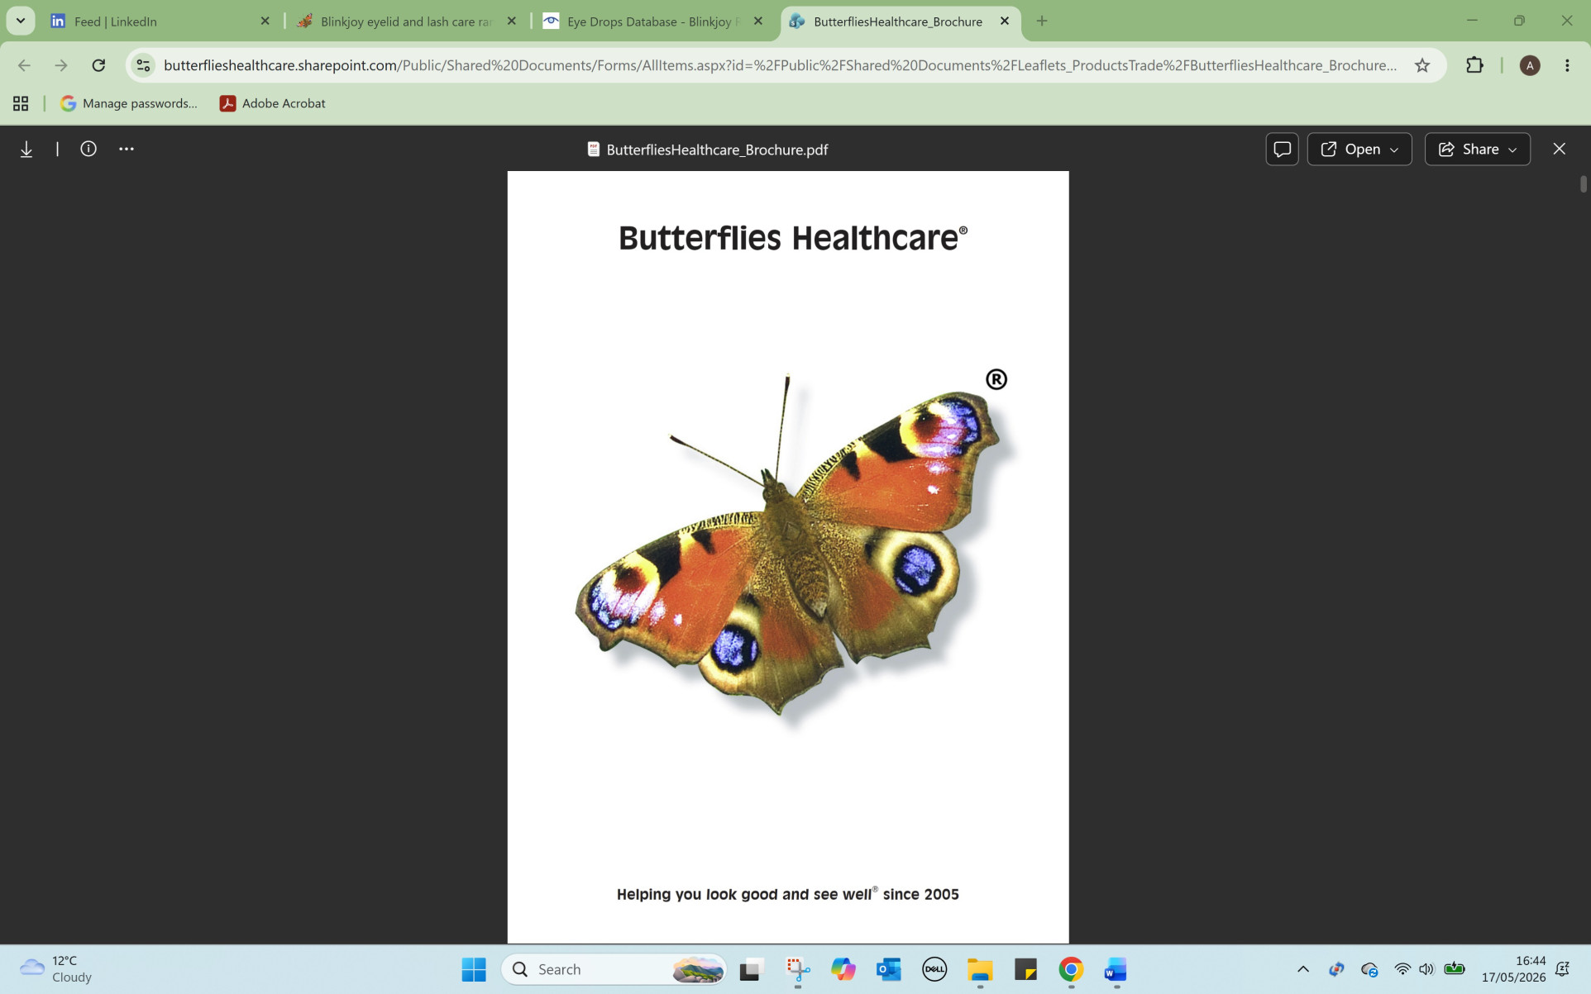Click the taskbar Search box

coord(614,969)
